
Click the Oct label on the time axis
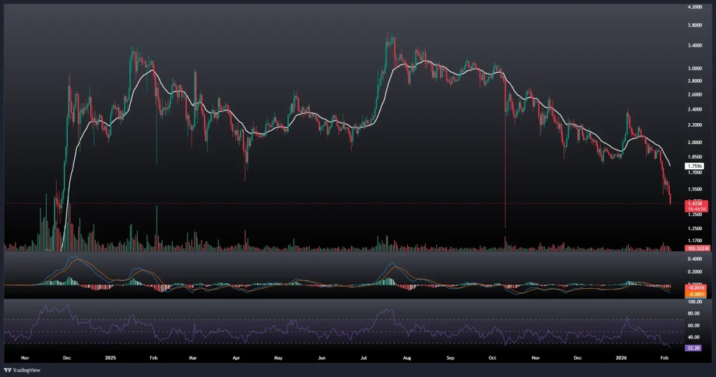click(492, 356)
